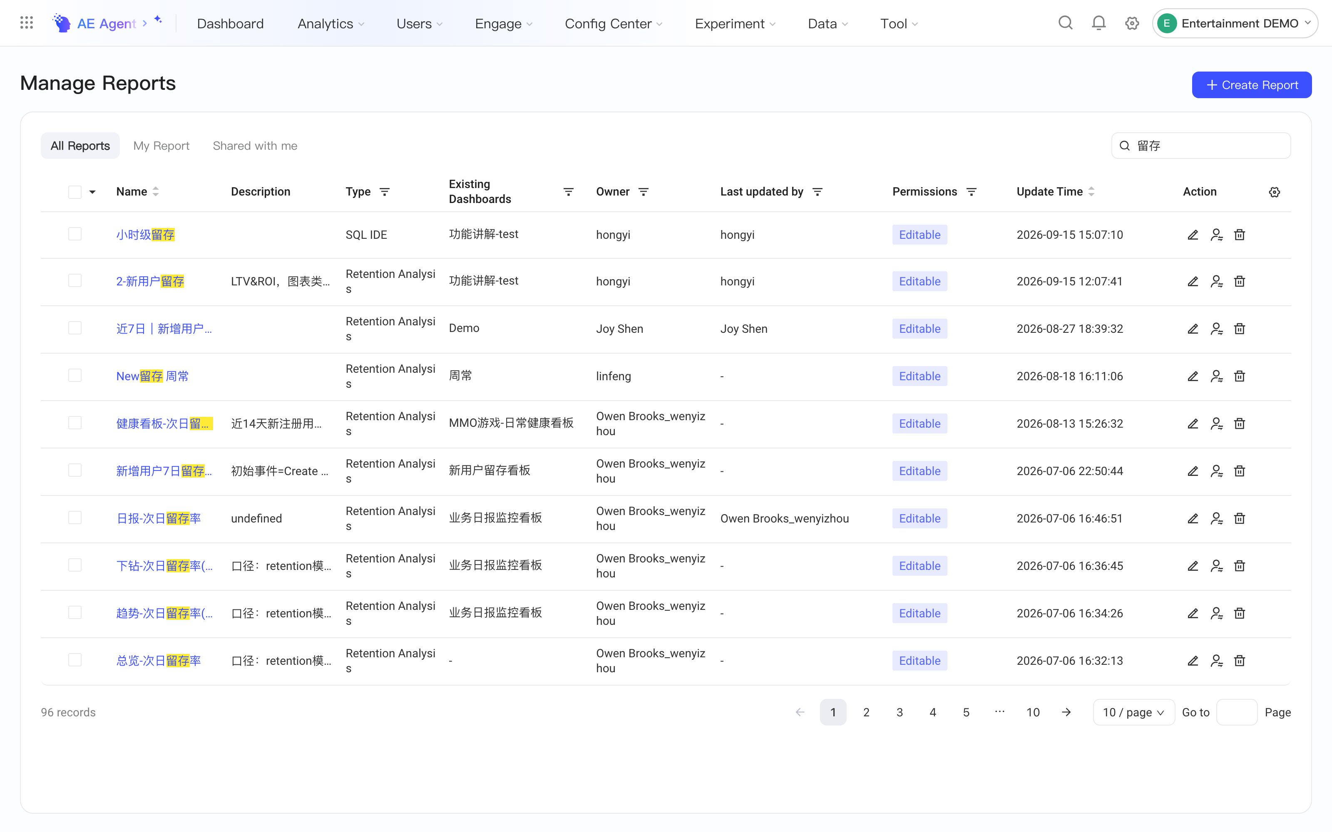Select the 日报-次日留存率 row checkbox
The height and width of the screenshot is (832, 1332).
point(75,518)
